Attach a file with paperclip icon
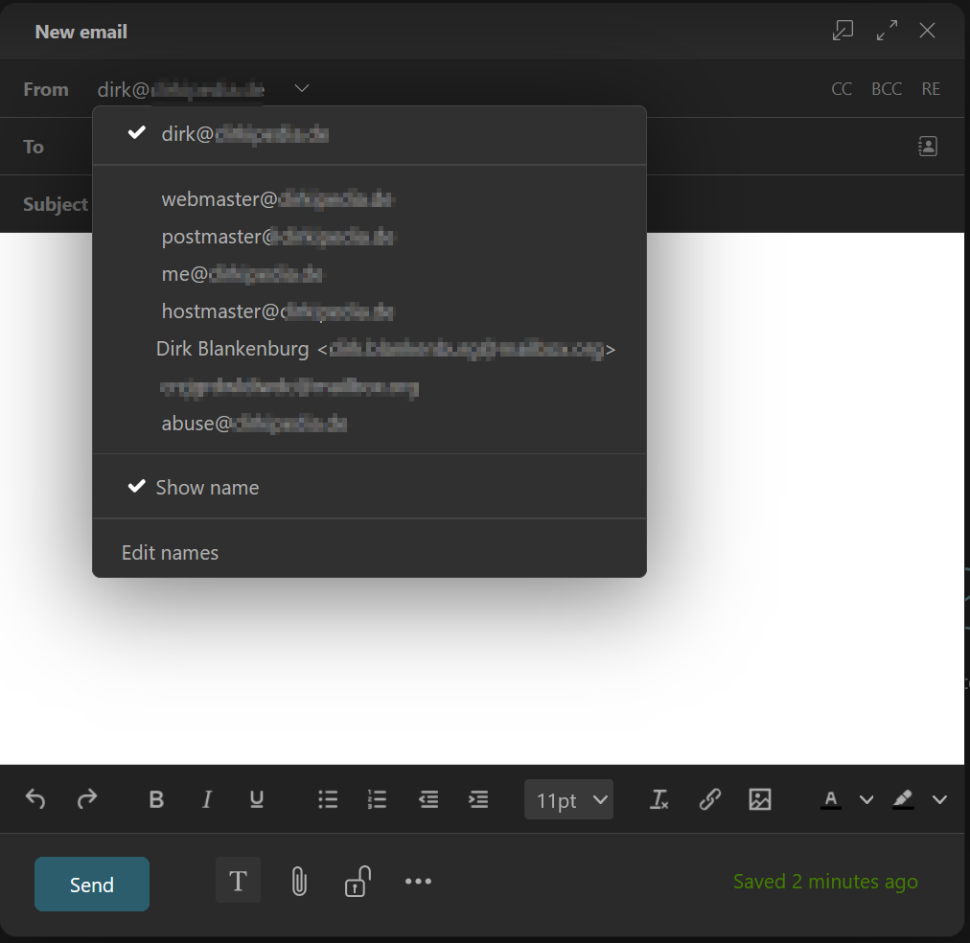 299,882
